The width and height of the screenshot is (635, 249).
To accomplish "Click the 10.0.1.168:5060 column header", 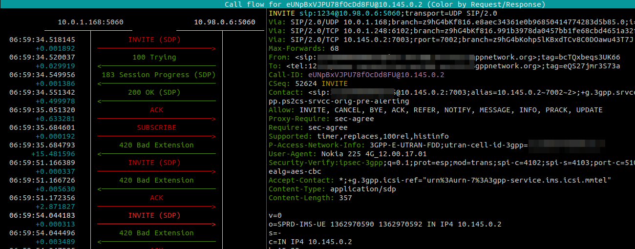I will pyautogui.click(x=90, y=22).
